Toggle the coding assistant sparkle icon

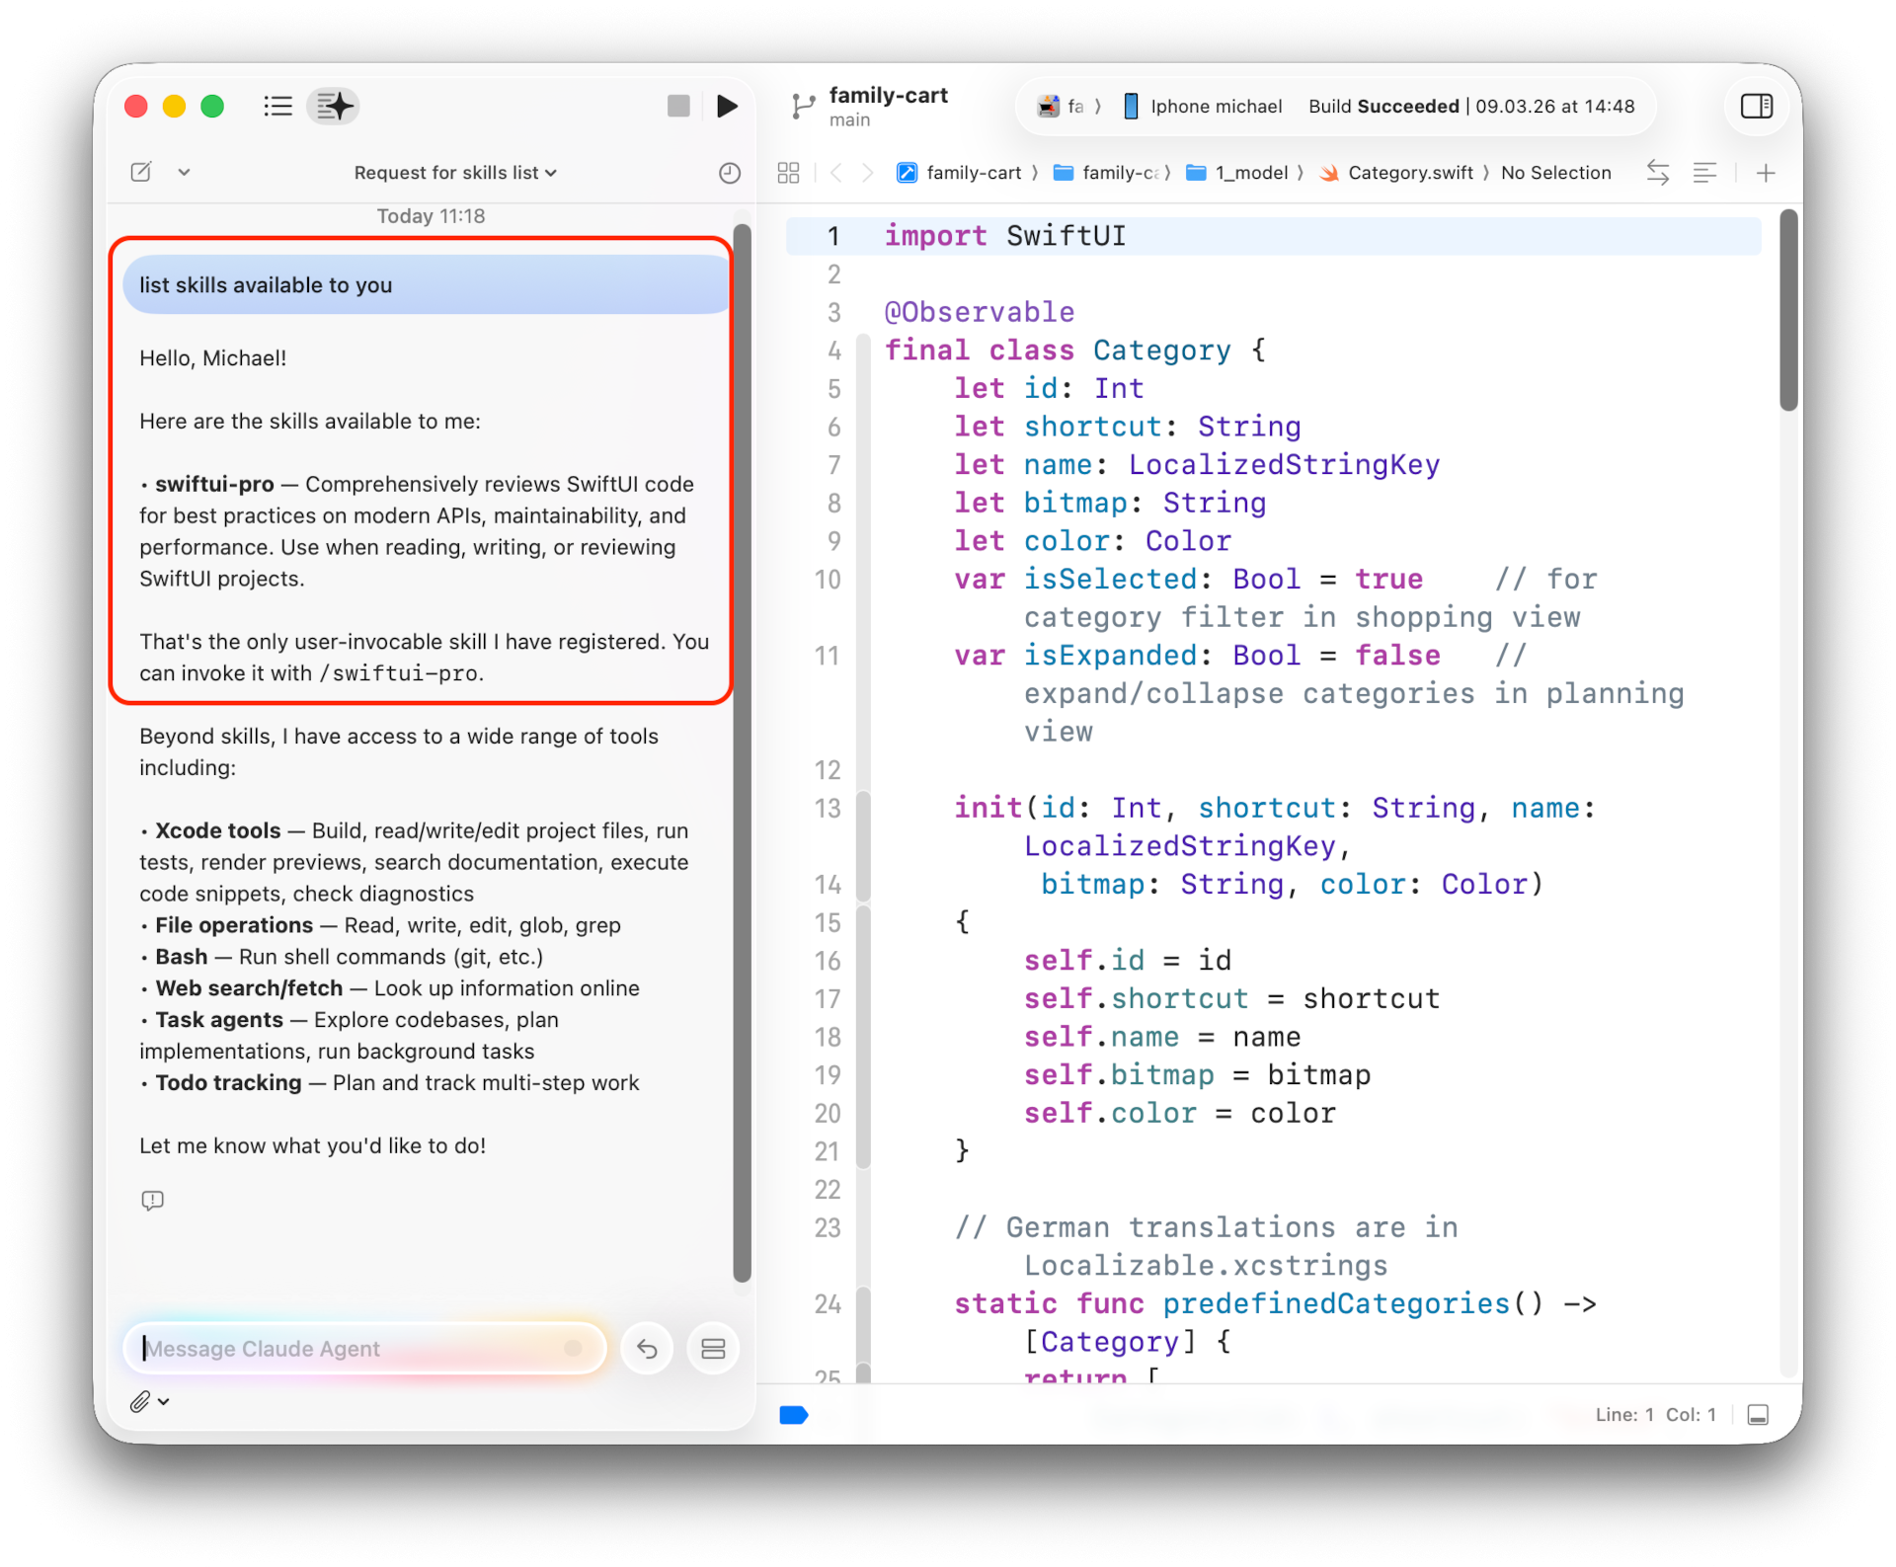(x=333, y=106)
